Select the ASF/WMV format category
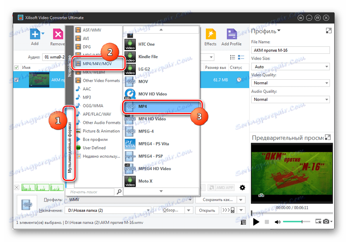Viewport: 347px width, 242px height. [x=98, y=30]
